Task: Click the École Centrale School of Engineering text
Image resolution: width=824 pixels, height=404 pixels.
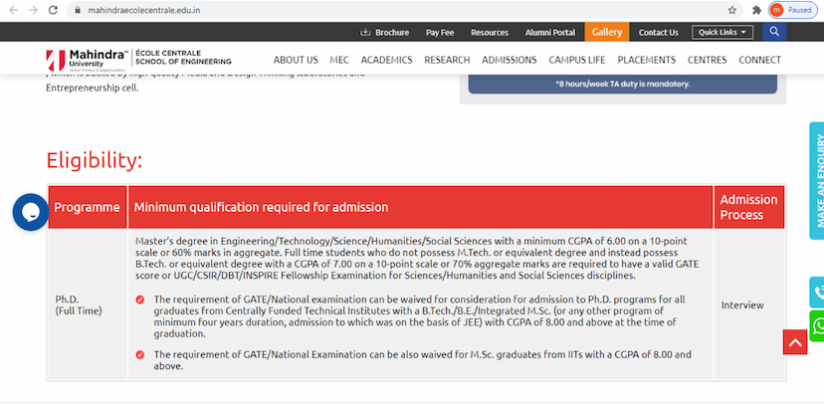Action: coord(183,57)
